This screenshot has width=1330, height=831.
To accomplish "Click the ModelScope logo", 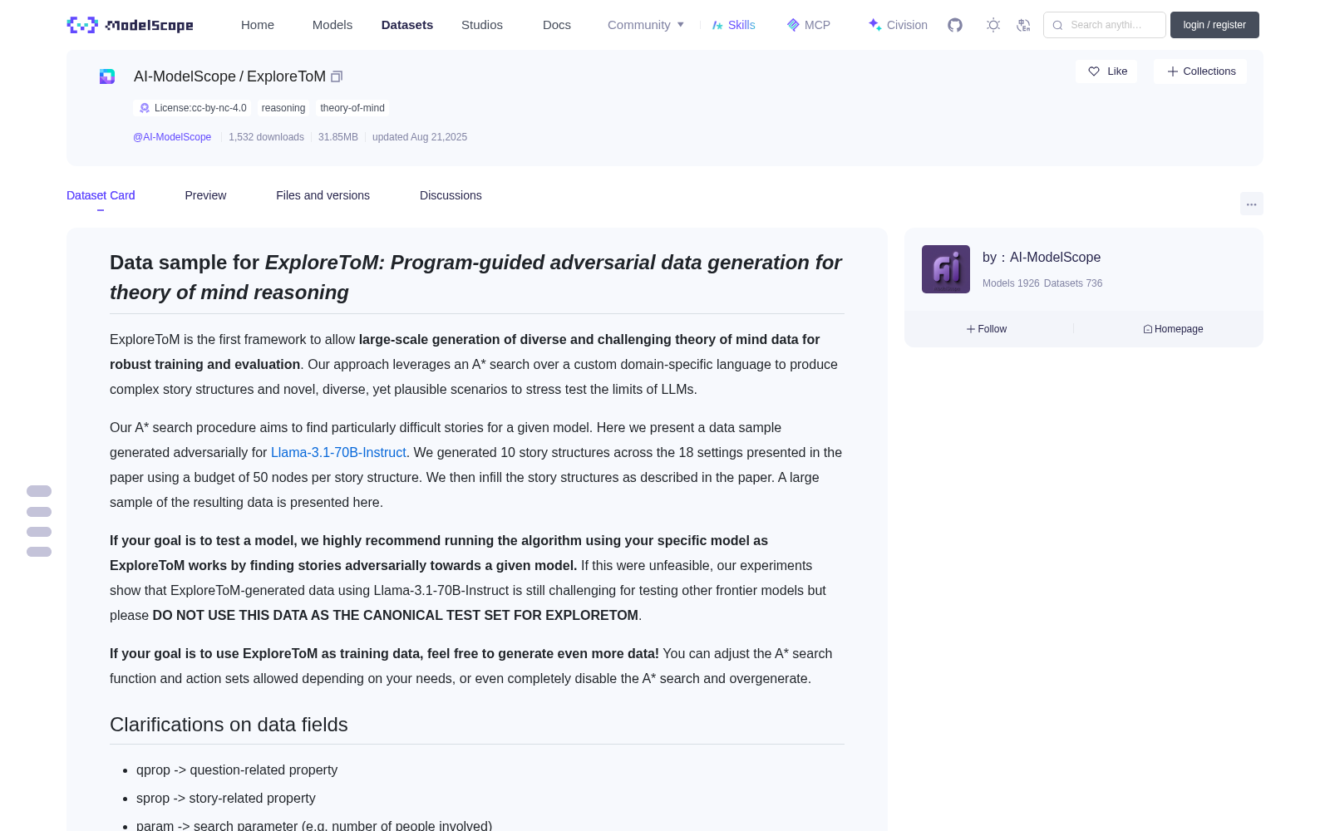I will point(130,25).
